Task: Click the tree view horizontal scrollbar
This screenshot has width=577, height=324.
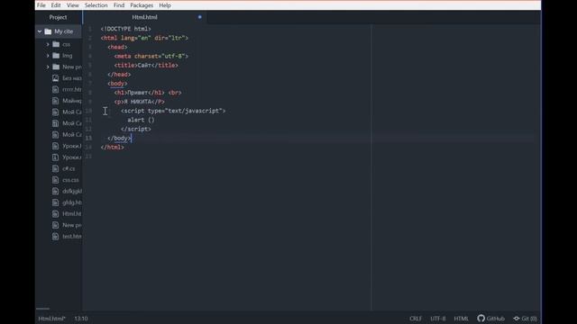Action: (42, 309)
